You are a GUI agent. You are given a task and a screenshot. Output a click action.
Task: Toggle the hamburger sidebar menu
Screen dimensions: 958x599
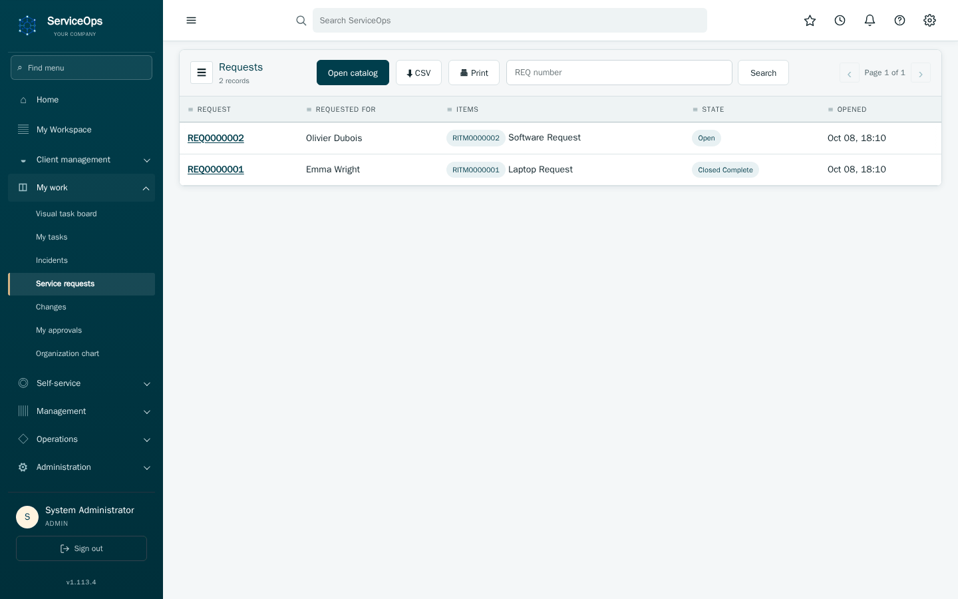click(x=192, y=21)
